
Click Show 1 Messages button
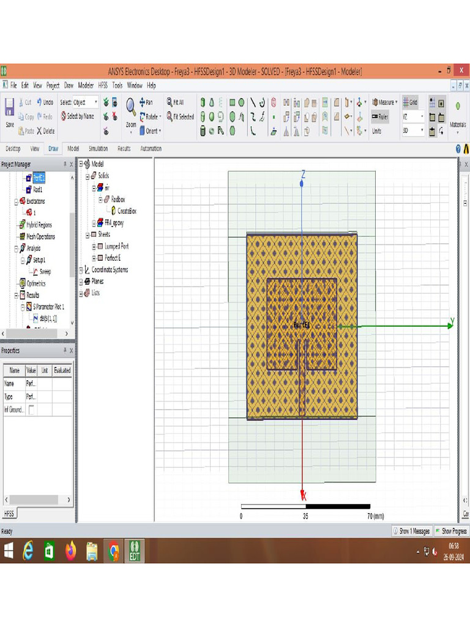click(x=411, y=531)
